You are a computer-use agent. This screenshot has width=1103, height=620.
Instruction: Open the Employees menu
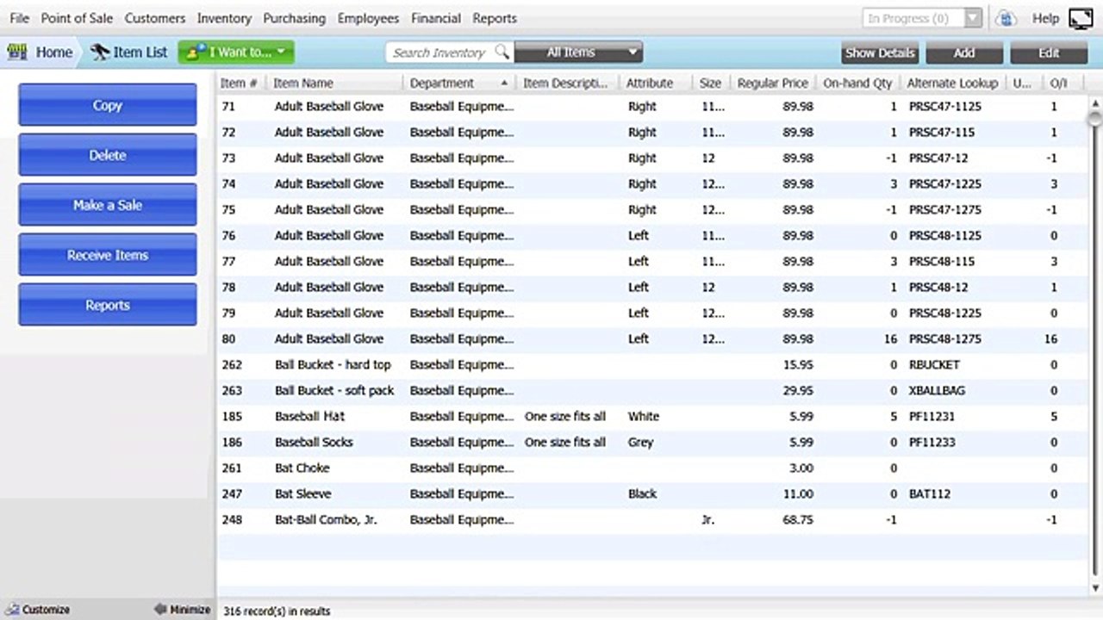point(368,18)
